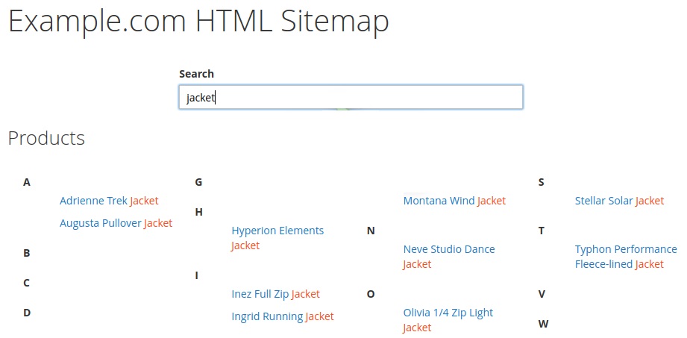Image resolution: width=687 pixels, height=338 pixels.
Task: Click the Example.com HTML Sitemap title
Action: [198, 21]
